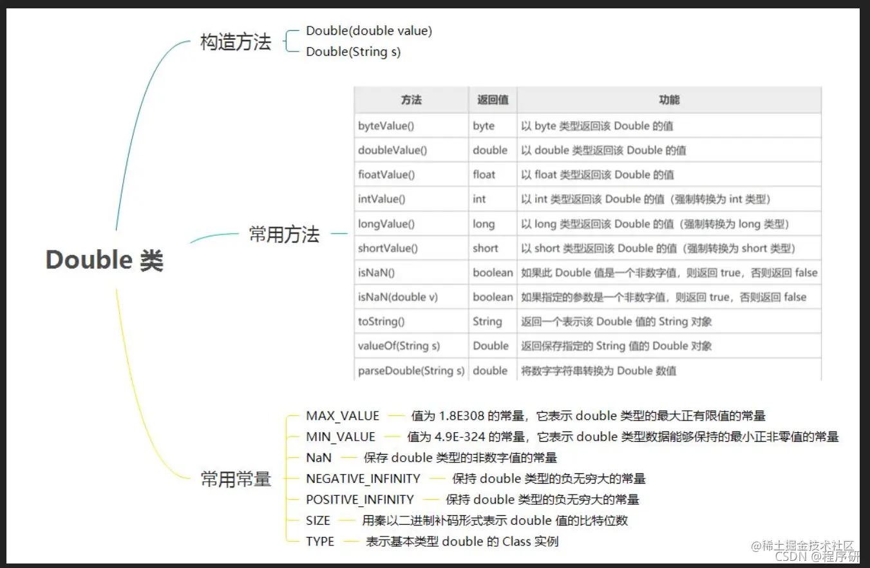Click the description next to NEGATIVE_INFINITY
This screenshot has height=568, width=870.
(549, 478)
